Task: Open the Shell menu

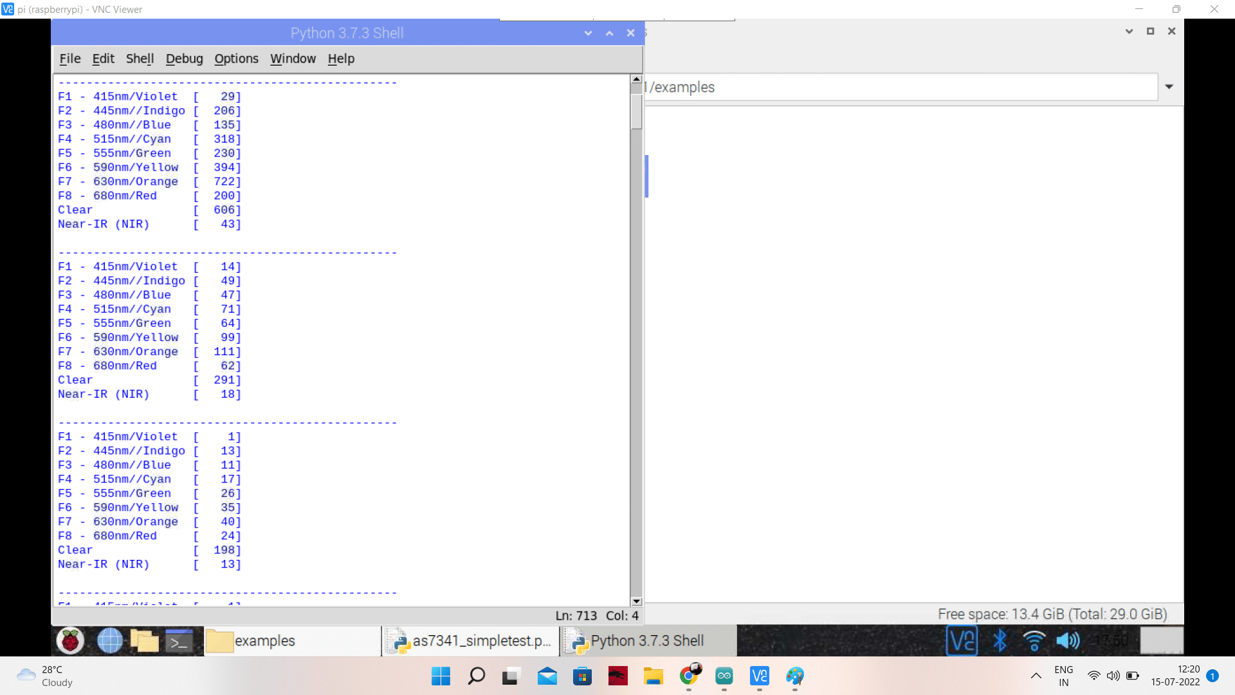Action: click(140, 59)
